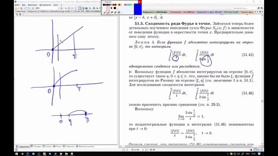Select the eraser ink tool
The width and height of the screenshot is (278, 156).
click(112, 13)
